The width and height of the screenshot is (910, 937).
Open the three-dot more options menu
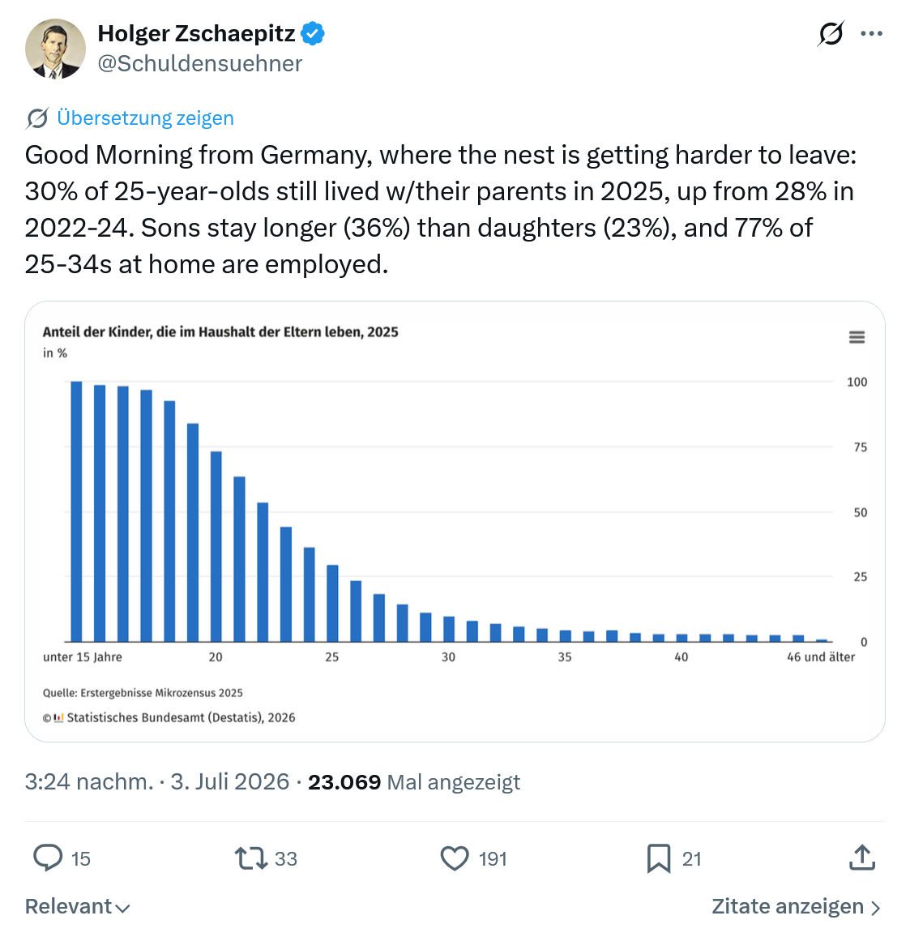(x=871, y=33)
